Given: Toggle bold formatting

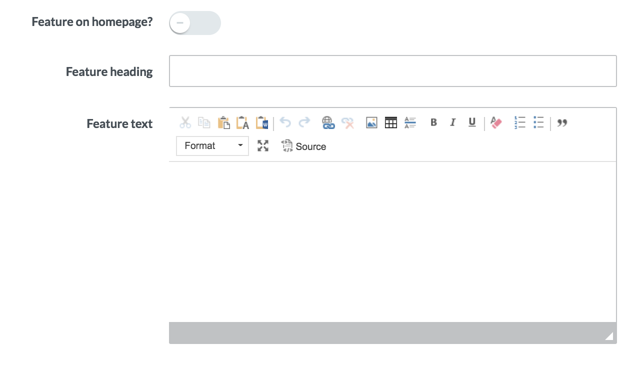Looking at the screenshot, I should (433, 122).
